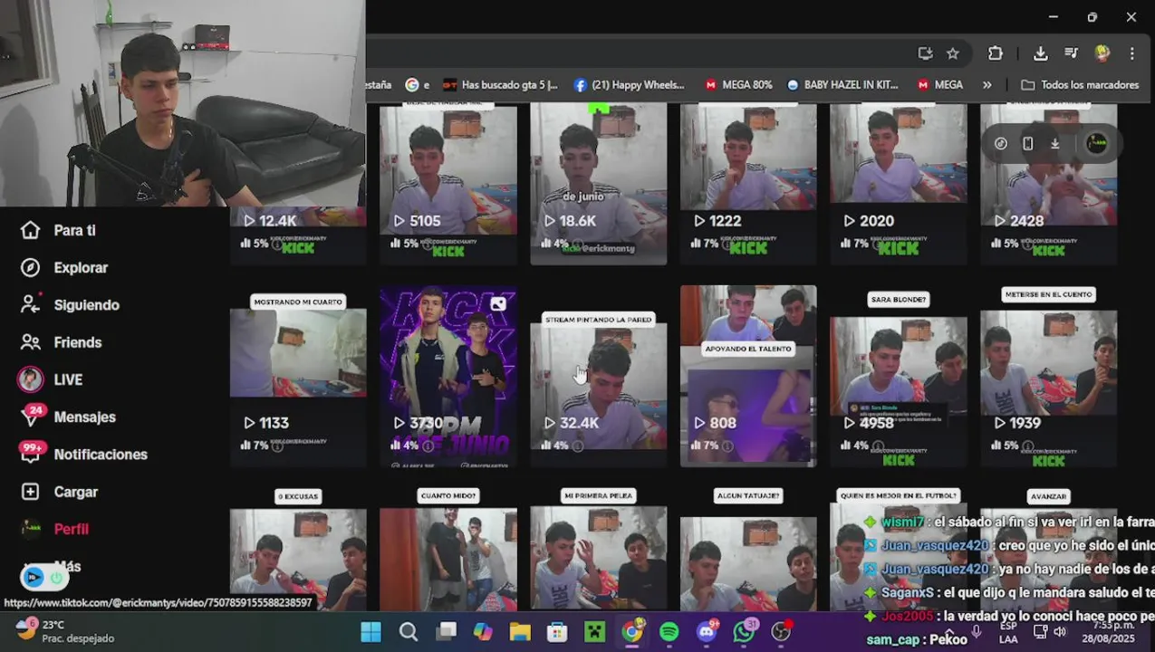Open Notificaciones with 99+ badge
Screen dimensions: 1155x652
click(83, 454)
